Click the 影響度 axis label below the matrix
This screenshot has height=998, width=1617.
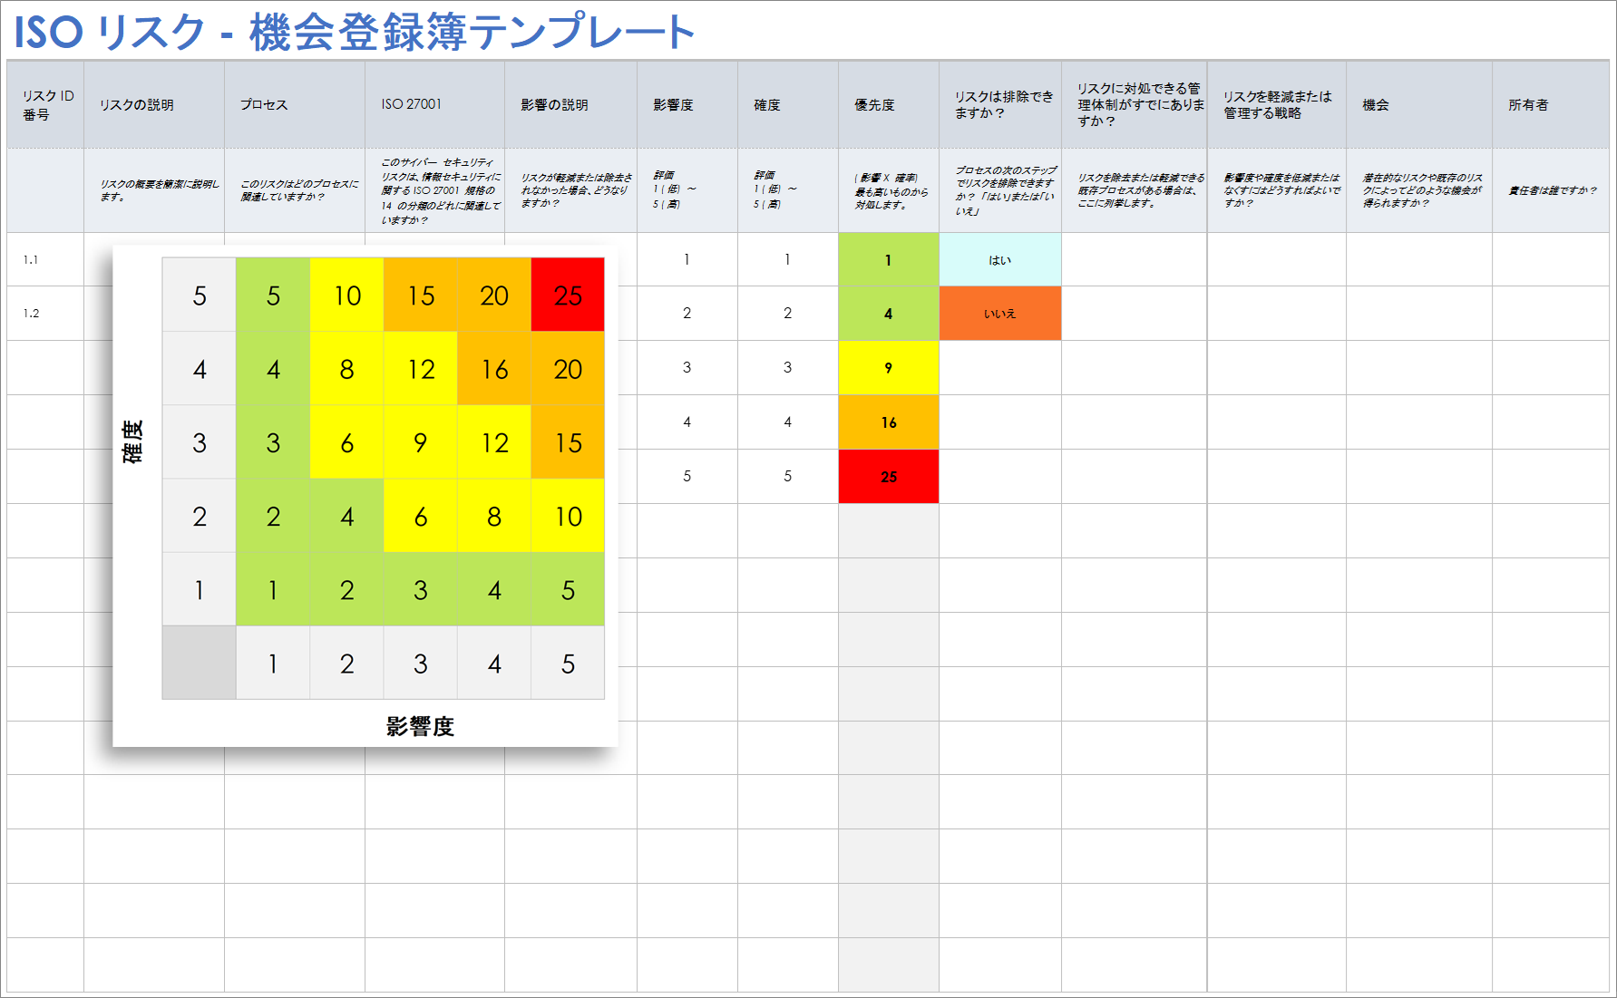coord(420,726)
